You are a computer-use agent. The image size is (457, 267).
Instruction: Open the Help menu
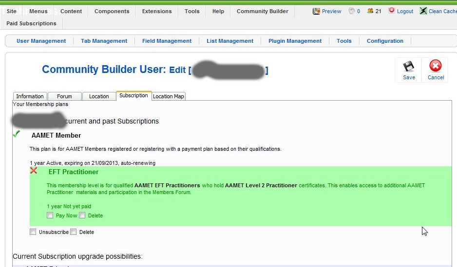coord(218,11)
